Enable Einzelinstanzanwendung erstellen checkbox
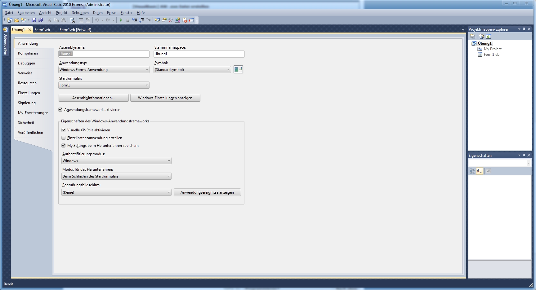 [64, 138]
